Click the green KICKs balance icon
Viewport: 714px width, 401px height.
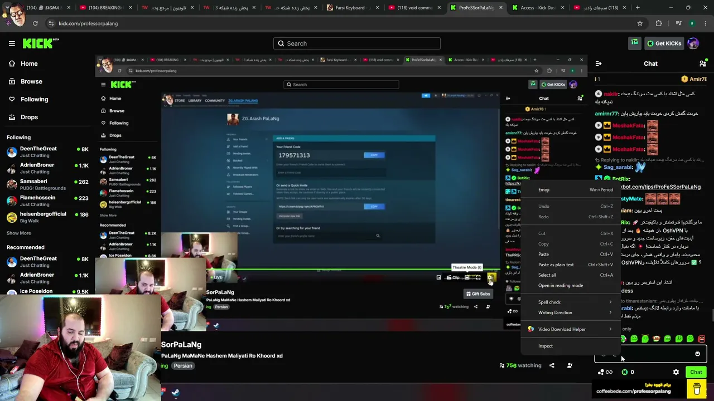624,372
